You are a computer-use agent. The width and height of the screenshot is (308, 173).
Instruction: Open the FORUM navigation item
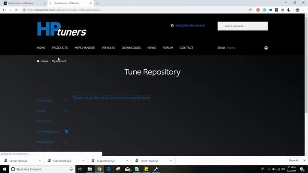point(167,48)
